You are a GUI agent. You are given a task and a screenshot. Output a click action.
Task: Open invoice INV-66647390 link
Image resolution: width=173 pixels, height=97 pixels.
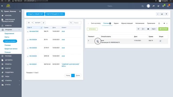pos(34,32)
